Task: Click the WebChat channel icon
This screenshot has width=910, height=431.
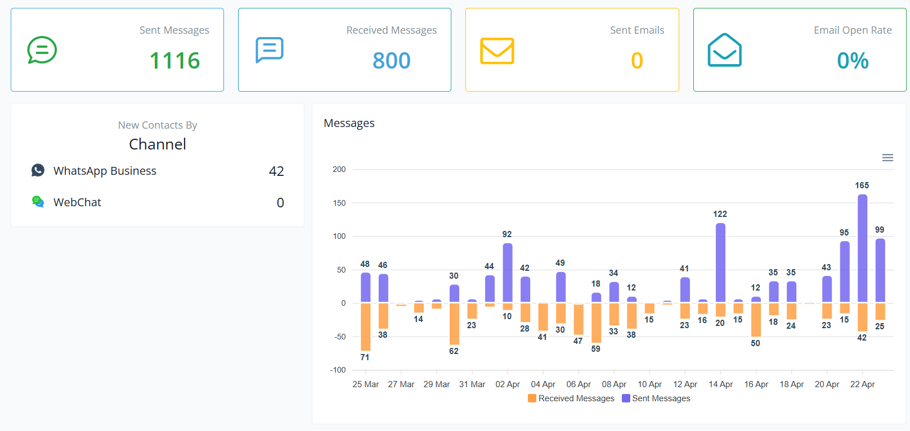Action: (38, 202)
